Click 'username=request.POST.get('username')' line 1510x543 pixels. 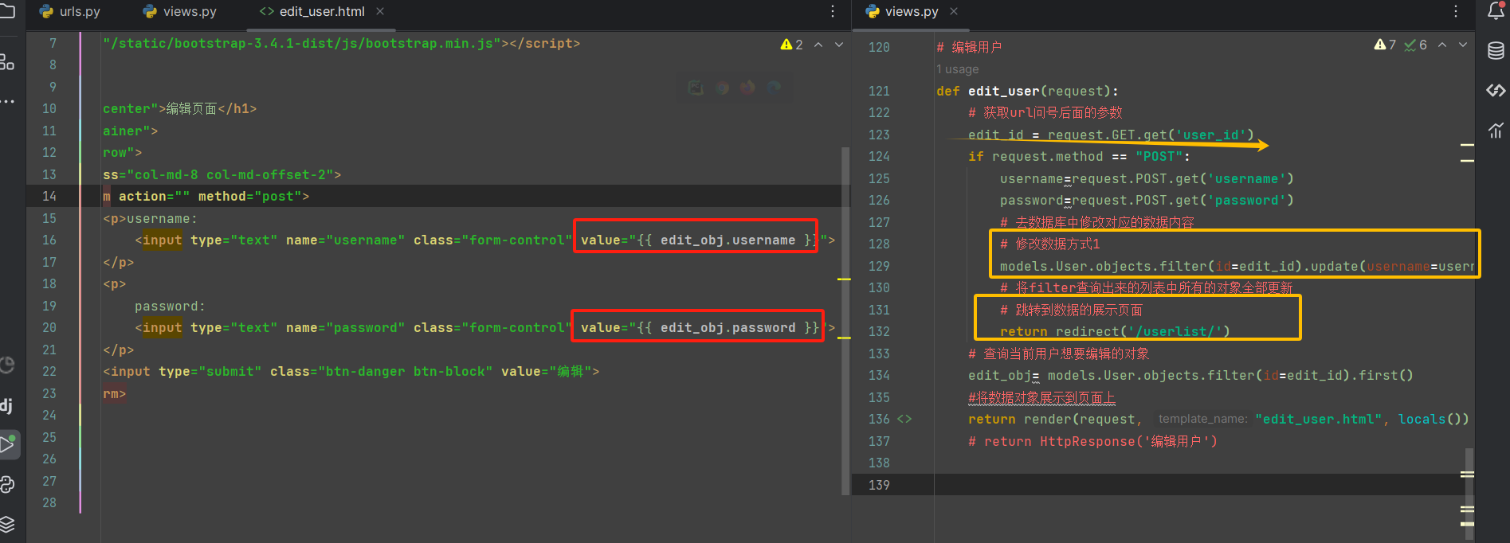[x=1147, y=178]
